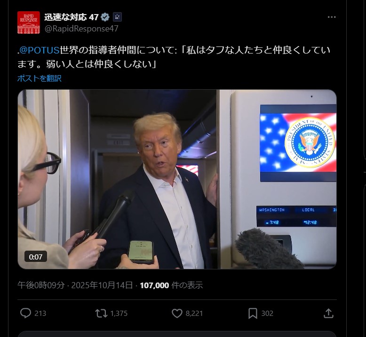Click the affiliation badge beside the verified mark

118,17
